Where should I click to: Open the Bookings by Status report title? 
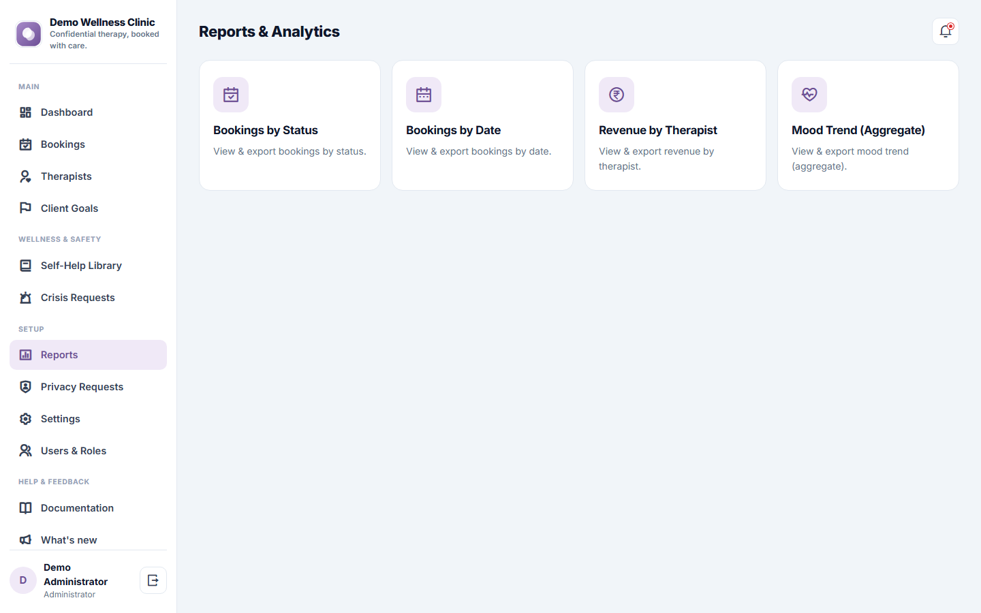pyautogui.click(x=266, y=130)
